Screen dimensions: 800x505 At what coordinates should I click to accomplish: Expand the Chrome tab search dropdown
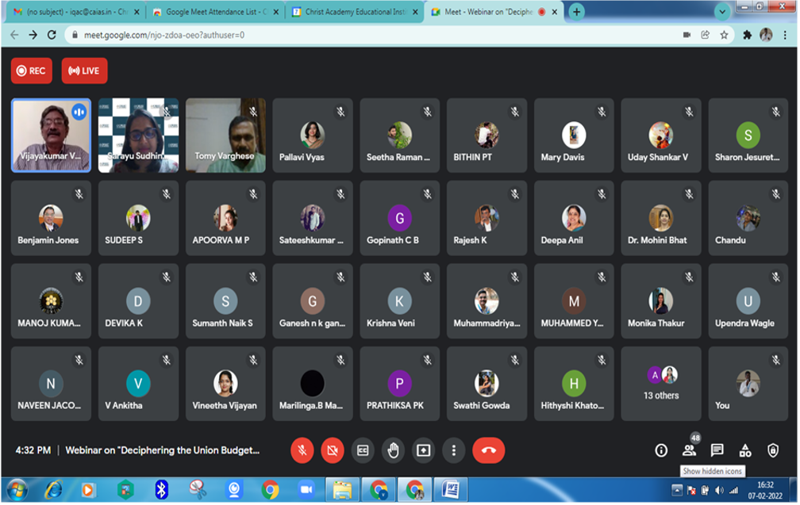722,12
